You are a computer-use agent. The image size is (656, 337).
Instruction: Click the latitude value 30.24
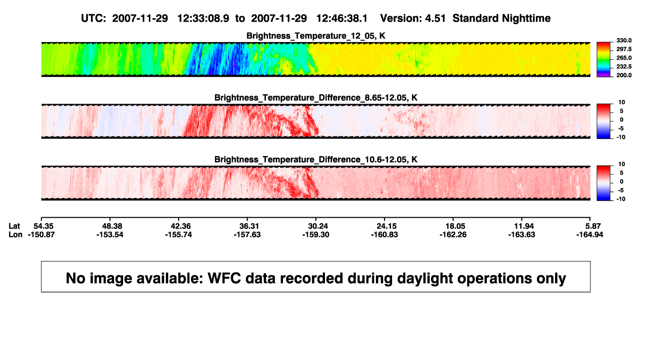click(x=316, y=226)
